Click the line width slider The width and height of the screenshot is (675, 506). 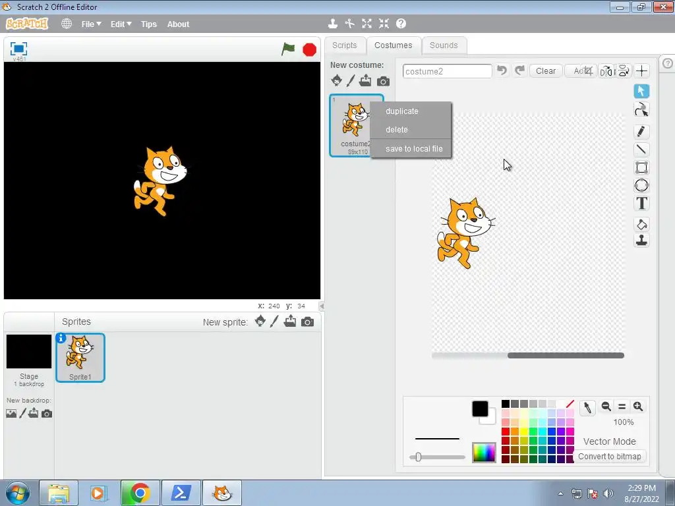click(438, 457)
